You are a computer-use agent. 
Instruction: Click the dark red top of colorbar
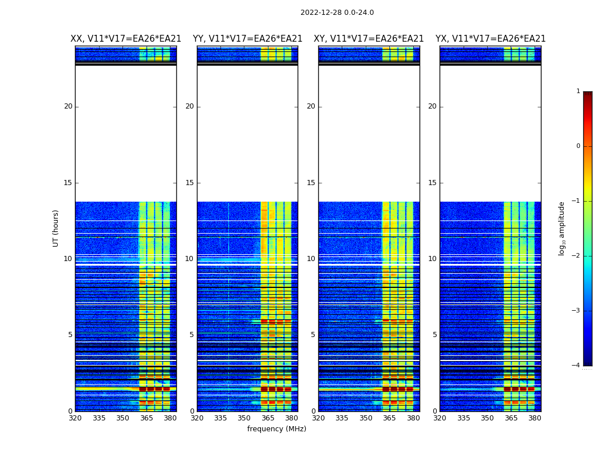[x=587, y=94]
